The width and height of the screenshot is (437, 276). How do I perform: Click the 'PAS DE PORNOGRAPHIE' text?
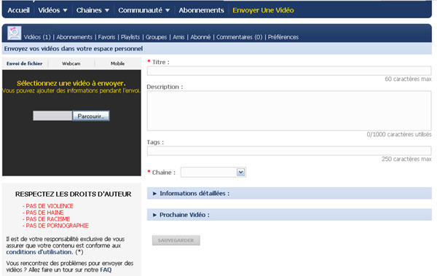click(x=57, y=226)
